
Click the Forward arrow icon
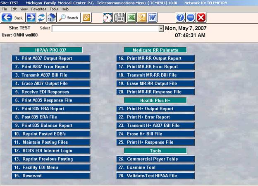(x=31, y=18)
